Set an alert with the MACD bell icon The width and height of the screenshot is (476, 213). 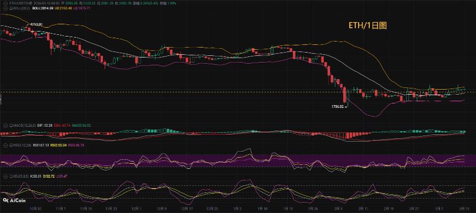click(11, 125)
